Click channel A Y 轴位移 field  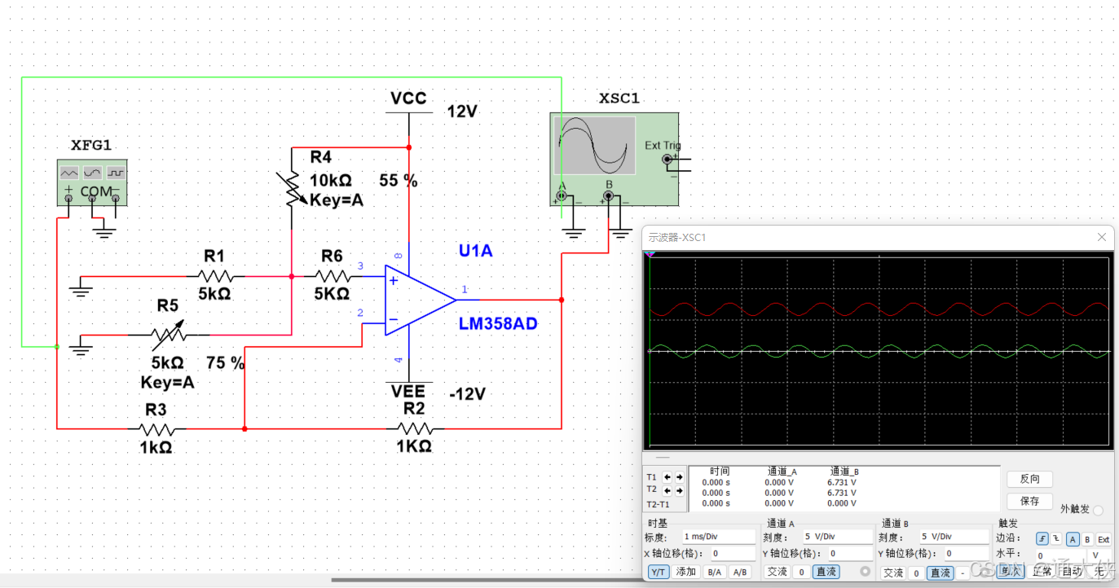click(850, 554)
